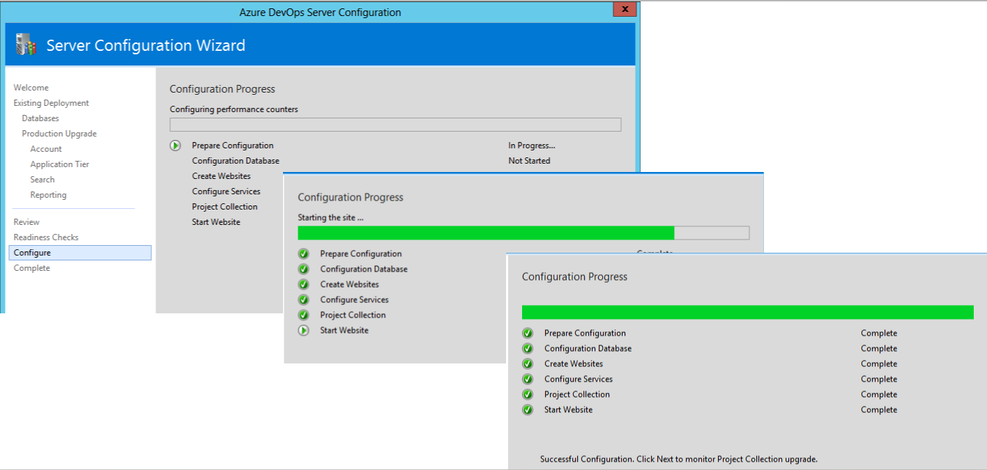Image resolution: width=987 pixels, height=470 pixels.
Task: Click the Server Configuration Wizard icon
Action: (25, 44)
